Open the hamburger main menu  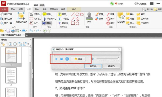coord(152,4)
